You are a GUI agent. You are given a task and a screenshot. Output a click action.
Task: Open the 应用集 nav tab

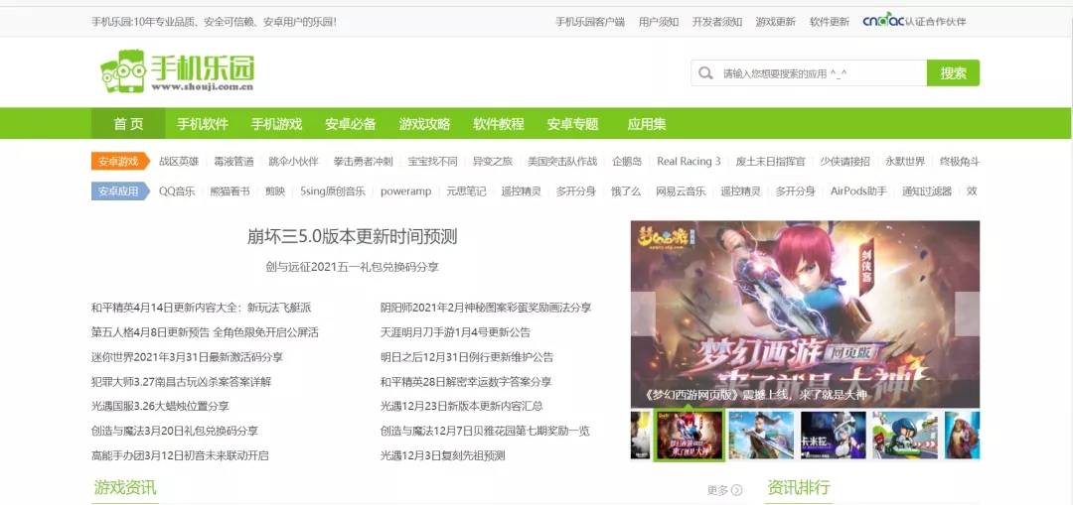click(x=647, y=124)
